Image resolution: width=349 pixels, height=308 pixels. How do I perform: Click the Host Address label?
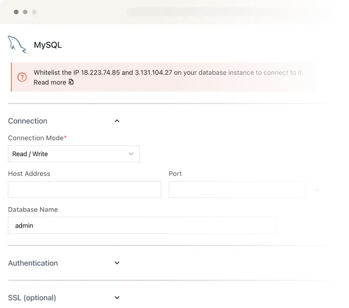coord(29,173)
